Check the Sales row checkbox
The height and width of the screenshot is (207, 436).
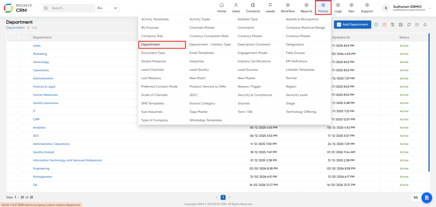coord(19,46)
